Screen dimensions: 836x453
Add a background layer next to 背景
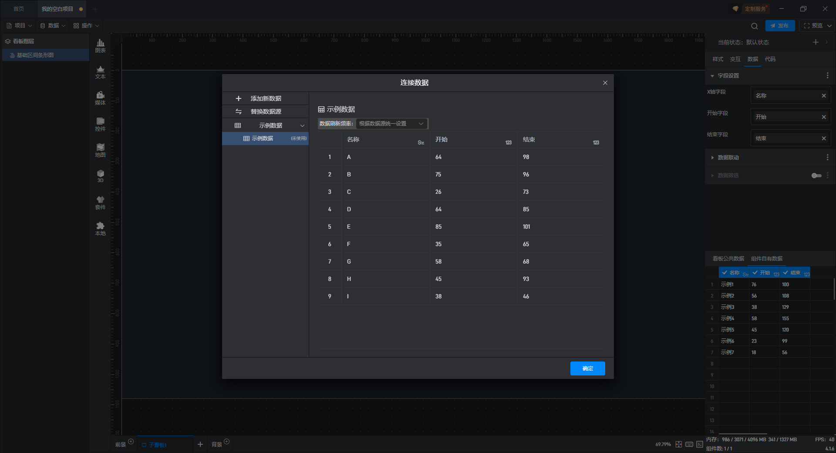[226, 442]
